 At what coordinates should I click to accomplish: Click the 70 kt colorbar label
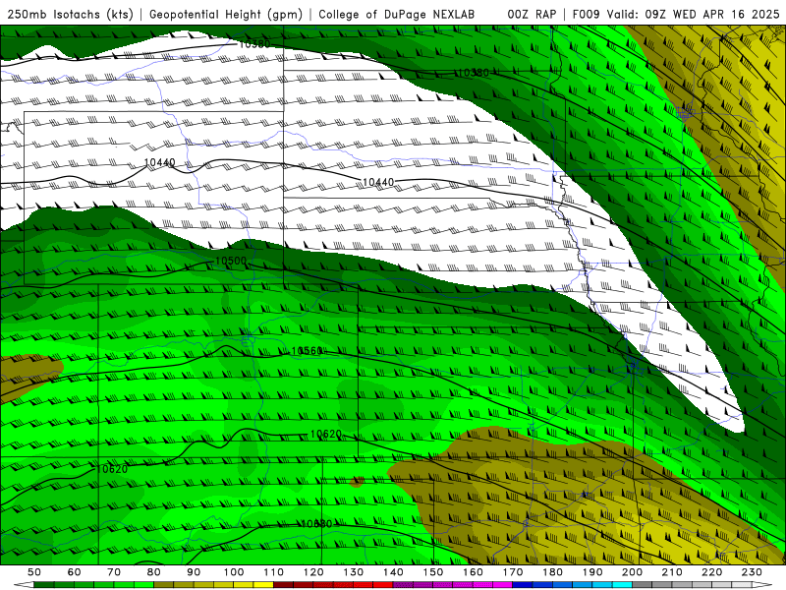(x=114, y=572)
